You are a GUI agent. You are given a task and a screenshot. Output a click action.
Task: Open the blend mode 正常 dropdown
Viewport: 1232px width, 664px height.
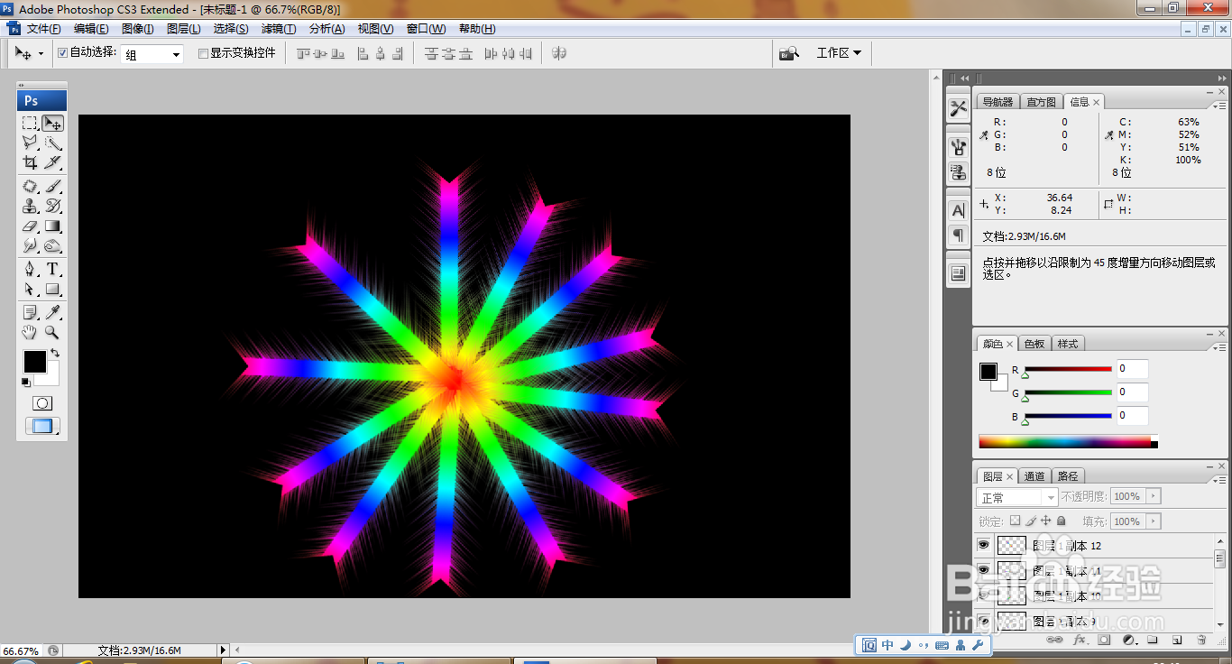pyautogui.click(x=1017, y=497)
